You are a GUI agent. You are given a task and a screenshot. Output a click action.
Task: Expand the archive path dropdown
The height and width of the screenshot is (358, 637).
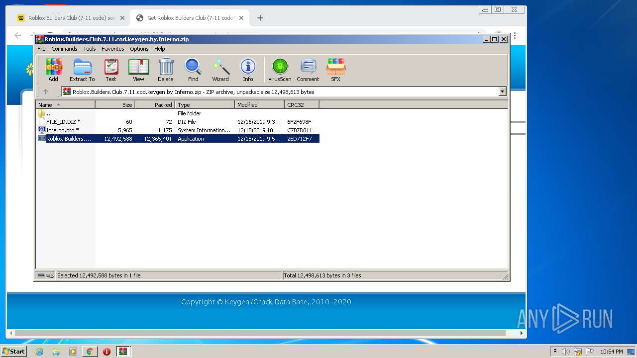click(502, 91)
